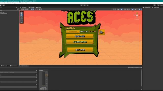Click the snap increment icon
The width and height of the screenshot is (163, 91).
(36, 9)
